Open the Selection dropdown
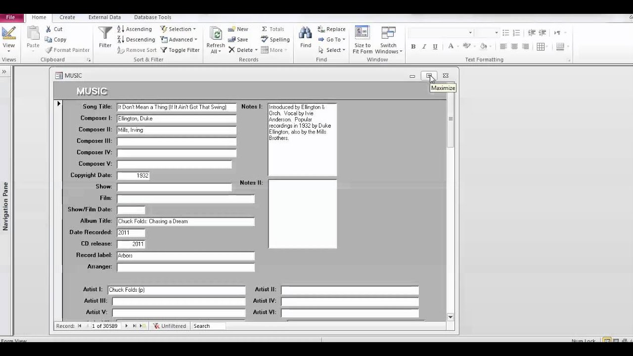The height and width of the screenshot is (356, 633). (x=178, y=29)
